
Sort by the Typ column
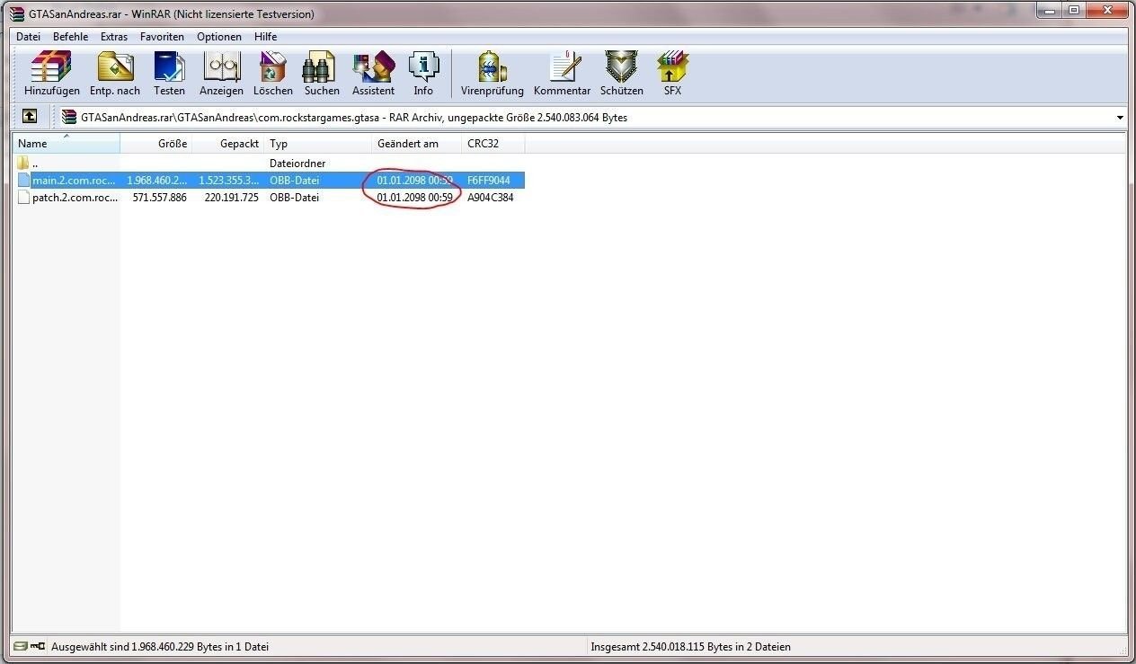[x=318, y=144]
